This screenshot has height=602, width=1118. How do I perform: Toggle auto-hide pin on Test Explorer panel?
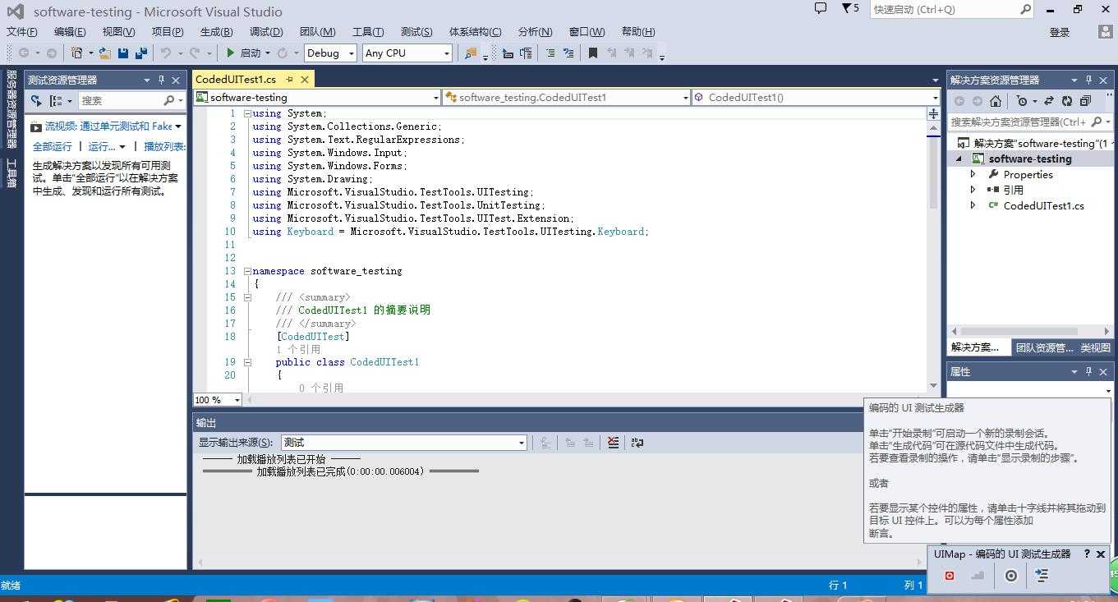(162, 80)
